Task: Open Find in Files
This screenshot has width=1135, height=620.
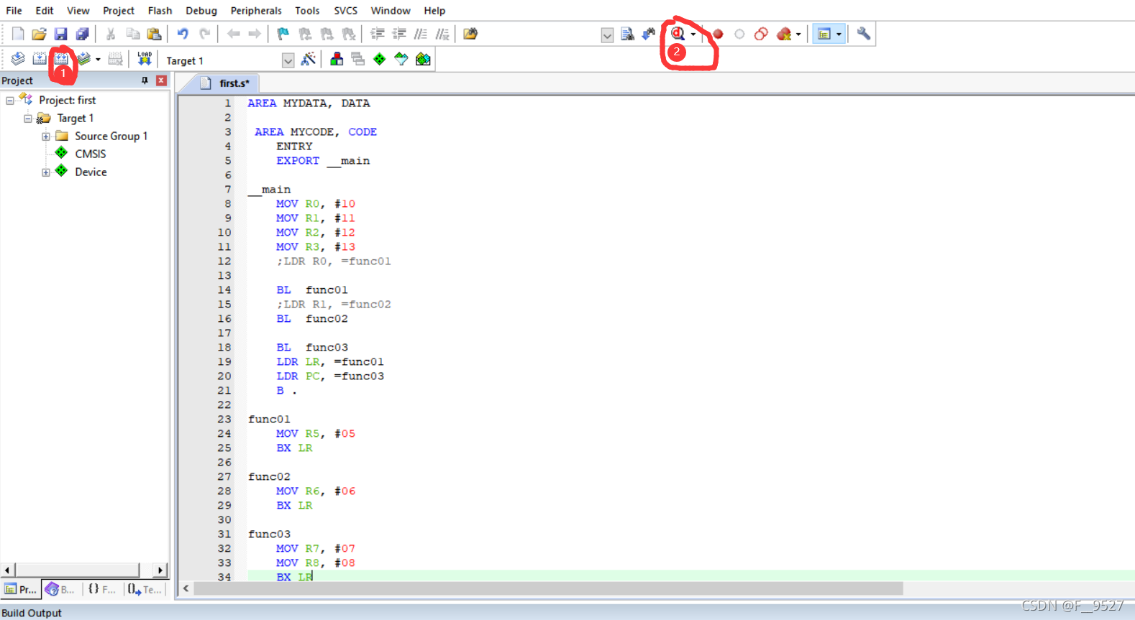Action: (x=470, y=34)
